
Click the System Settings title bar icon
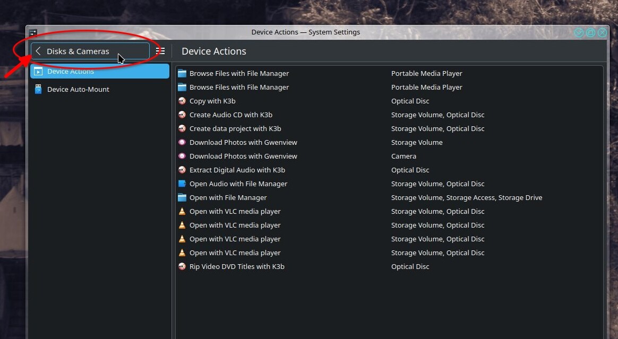(x=33, y=32)
